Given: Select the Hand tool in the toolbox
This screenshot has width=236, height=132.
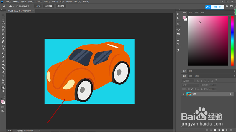Looking at the screenshot, I should [3, 87].
